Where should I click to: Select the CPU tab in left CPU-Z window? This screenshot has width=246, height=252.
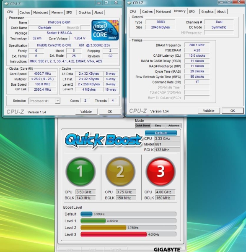(x=10, y=12)
